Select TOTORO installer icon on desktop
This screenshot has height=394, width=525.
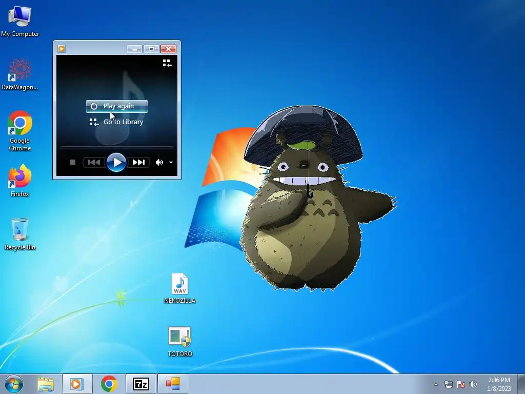pyautogui.click(x=180, y=342)
